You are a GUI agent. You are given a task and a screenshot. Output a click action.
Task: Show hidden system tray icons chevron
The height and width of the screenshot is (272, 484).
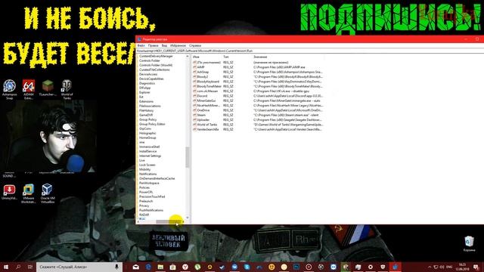click(x=430, y=267)
